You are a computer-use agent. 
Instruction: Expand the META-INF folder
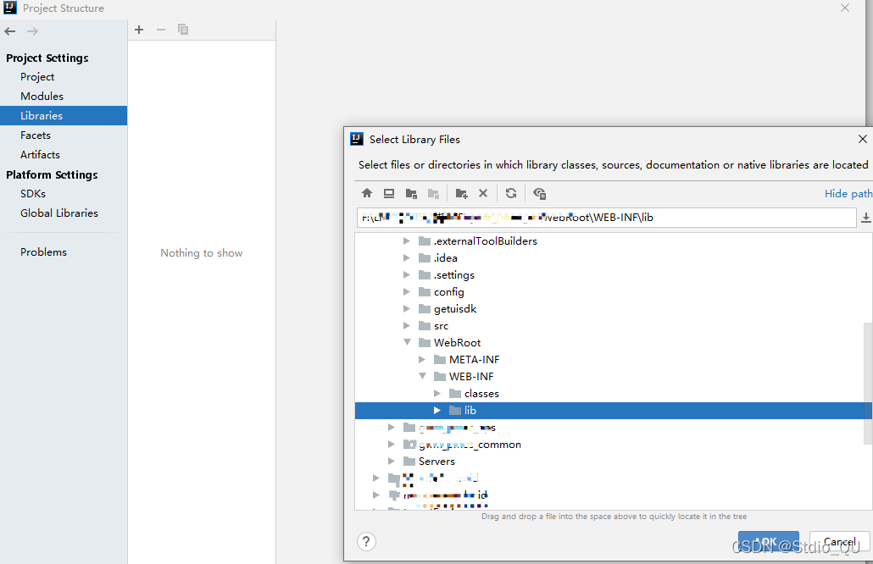422,359
